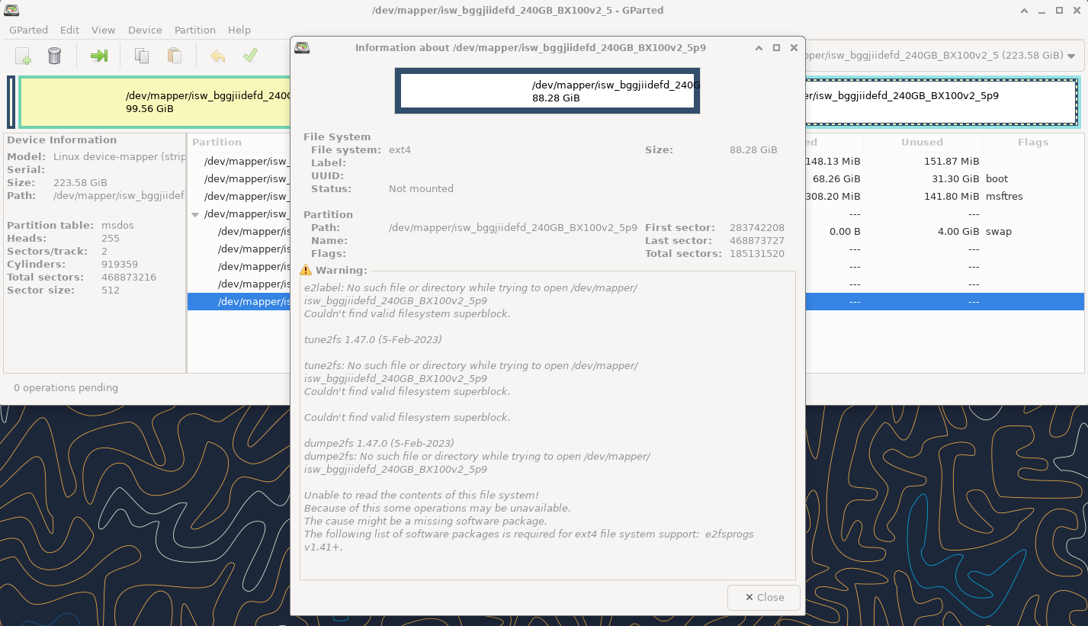Open the Help menu

pos(239,30)
